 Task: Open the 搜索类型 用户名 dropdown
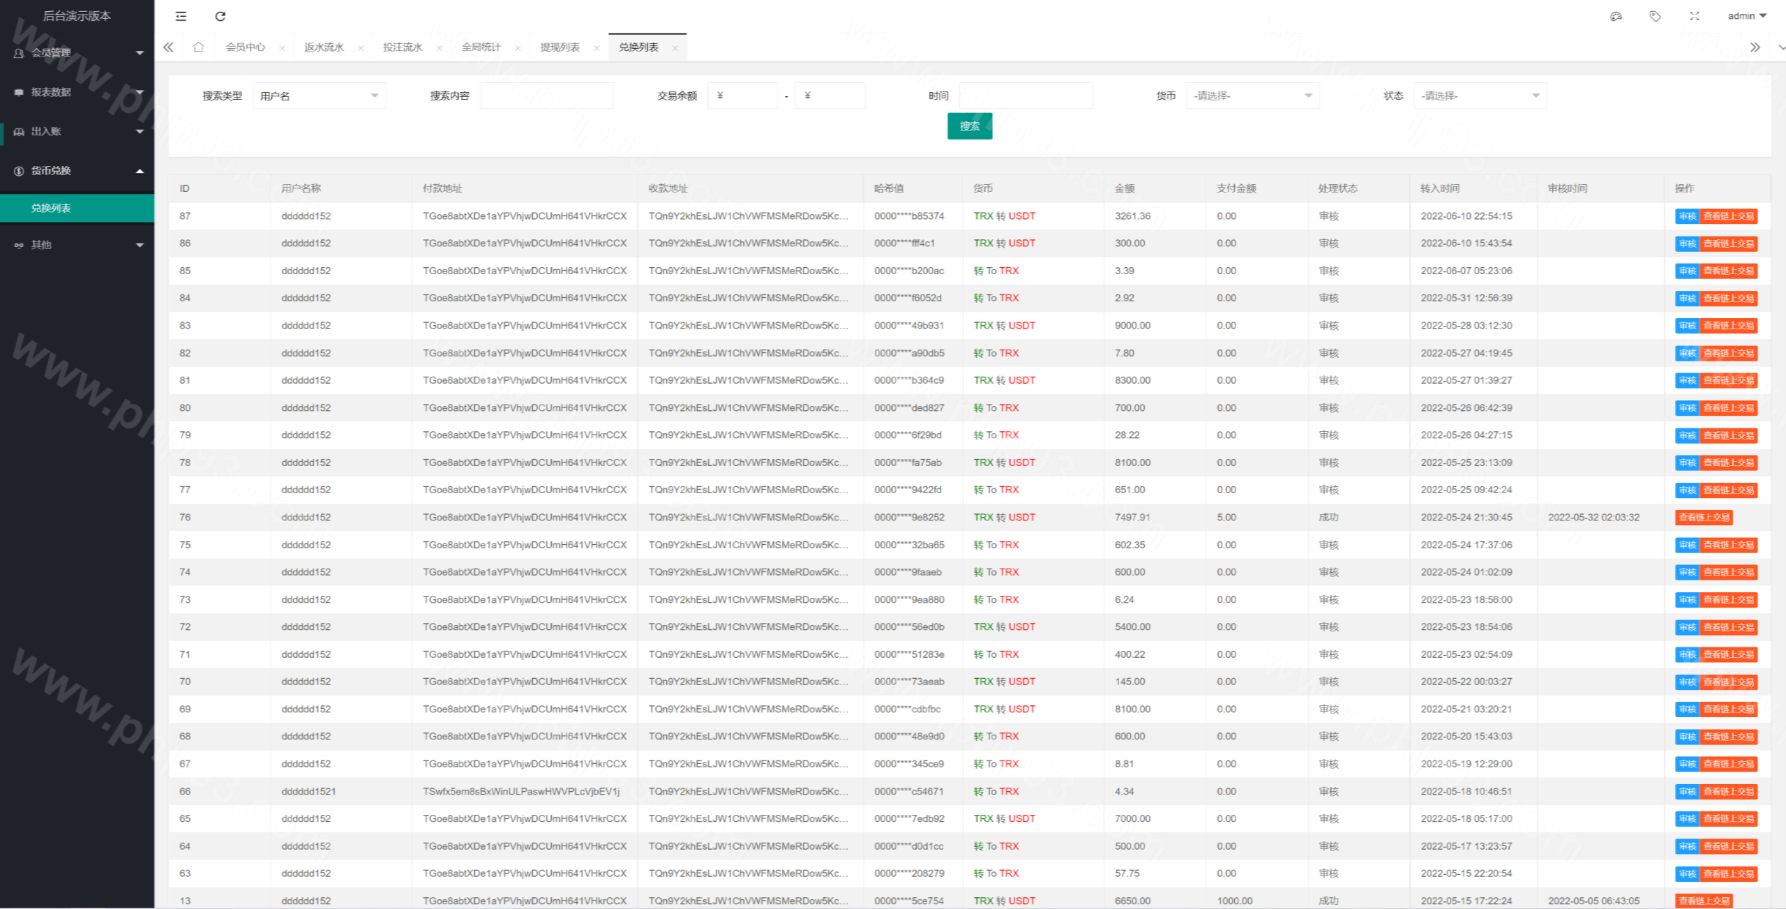(x=319, y=96)
